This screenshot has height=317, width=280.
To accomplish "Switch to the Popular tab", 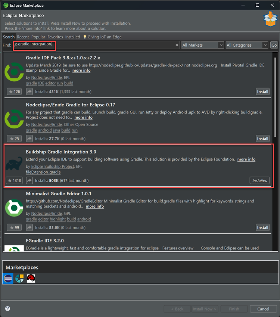I will pyautogui.click(x=38, y=37).
